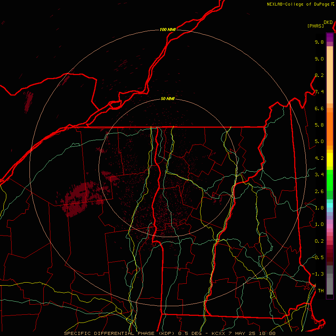The height and width of the screenshot is (336, 336).
Task: Click the -1.3 scale value
Action: [318, 274]
